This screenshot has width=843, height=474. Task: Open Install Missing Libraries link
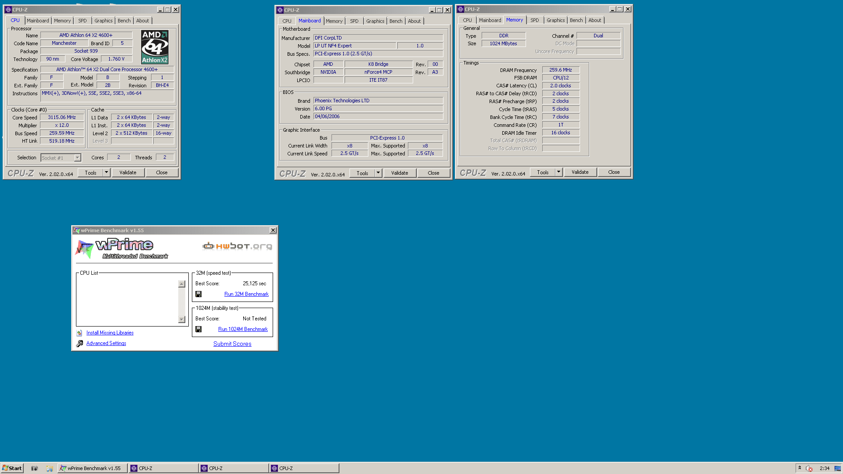pos(110,333)
